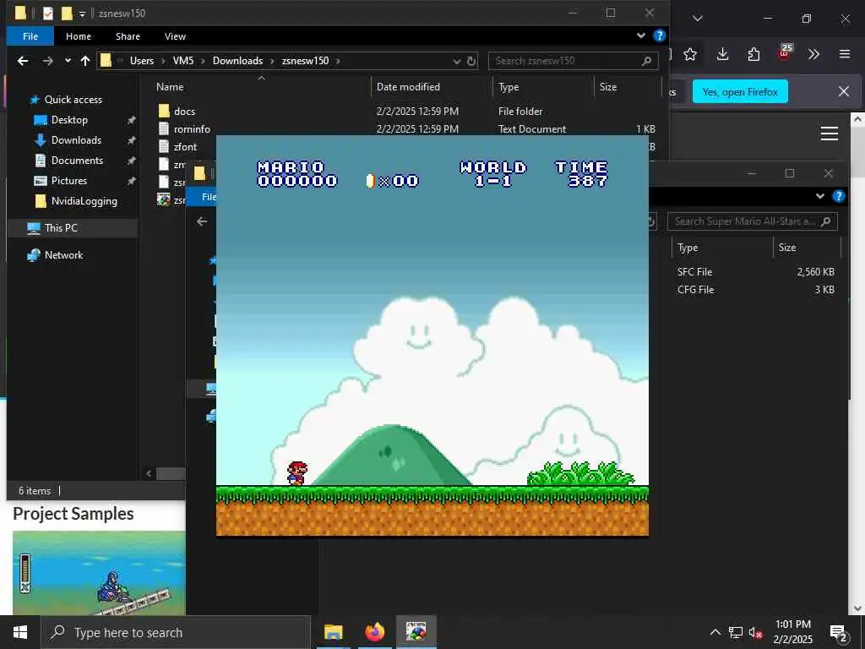Click the Quick Access Toolbar dropdown arrow
Screen dimensions: 865x649
point(82,14)
